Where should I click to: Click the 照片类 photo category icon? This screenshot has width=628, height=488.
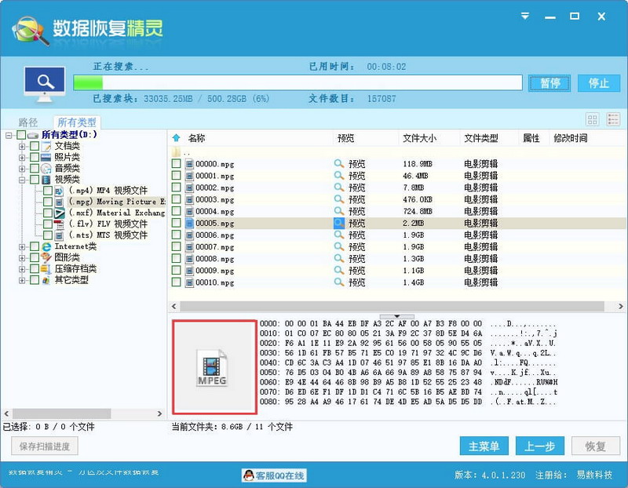point(46,158)
